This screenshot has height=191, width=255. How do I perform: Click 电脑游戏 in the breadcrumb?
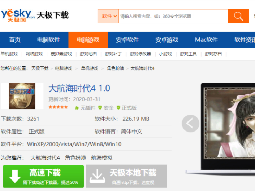[64, 68]
